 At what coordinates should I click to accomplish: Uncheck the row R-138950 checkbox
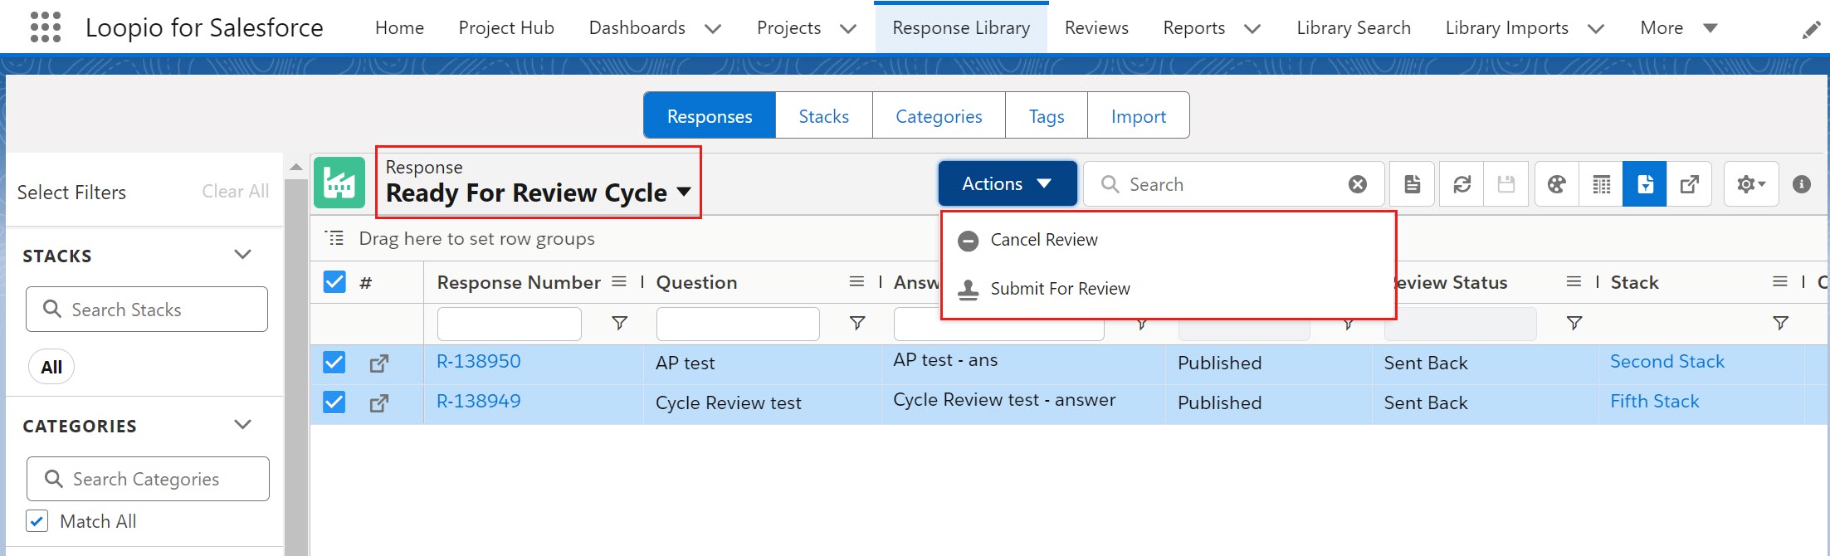(334, 363)
